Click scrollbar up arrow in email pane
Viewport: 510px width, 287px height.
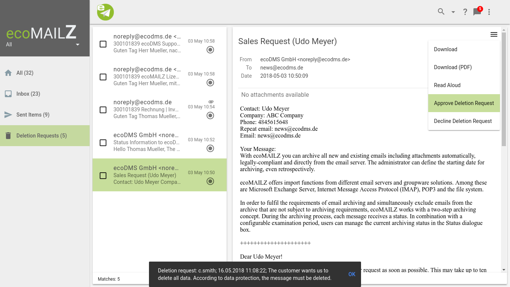click(x=504, y=30)
